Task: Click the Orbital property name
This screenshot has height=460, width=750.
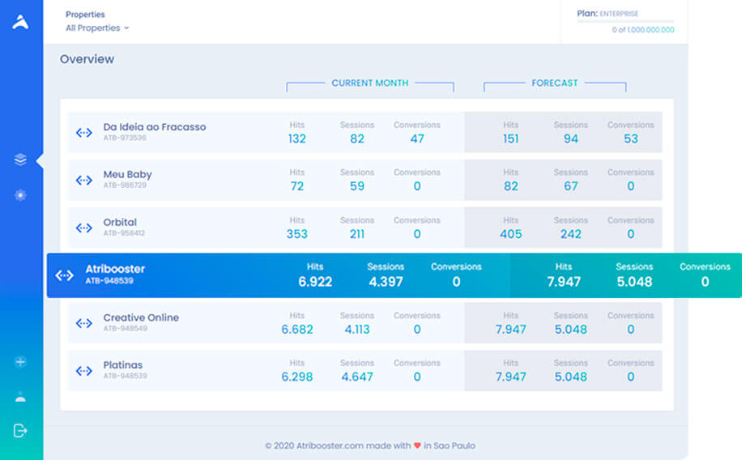Action: coord(120,223)
